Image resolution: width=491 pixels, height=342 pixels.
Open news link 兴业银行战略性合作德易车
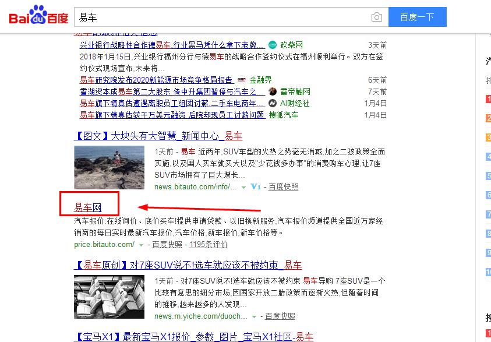click(x=172, y=45)
